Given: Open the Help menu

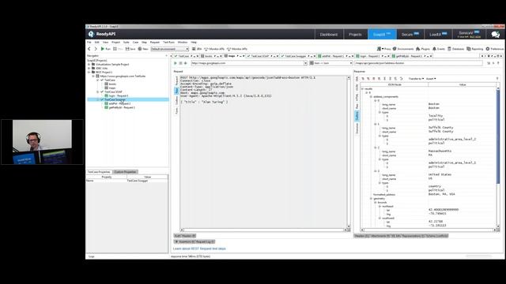Looking at the screenshot, I should pos(194,42).
